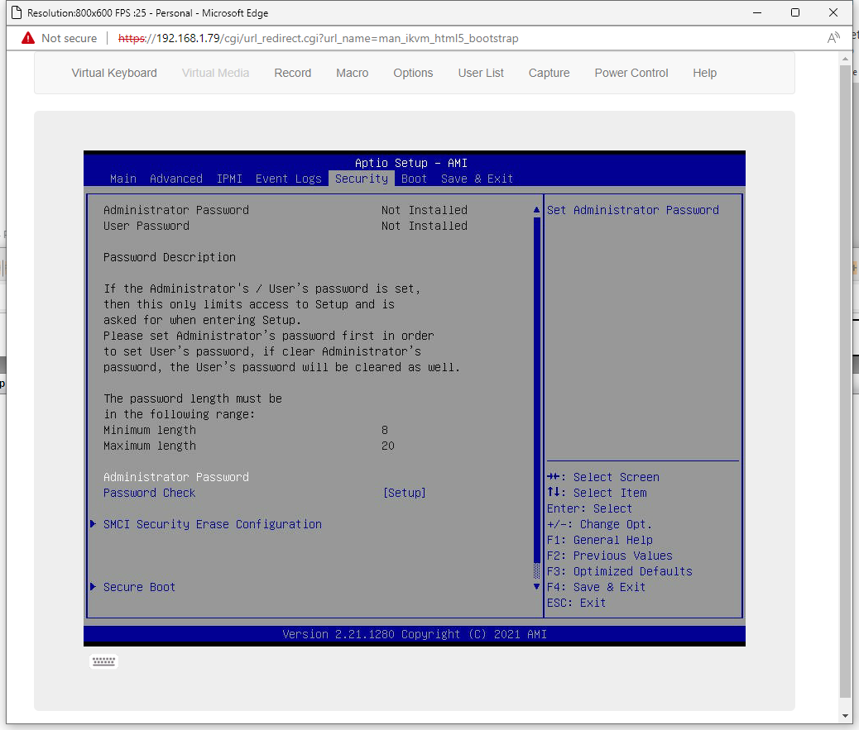
Task: Click the browser page vertical scrollbar thumb
Action: (845, 381)
